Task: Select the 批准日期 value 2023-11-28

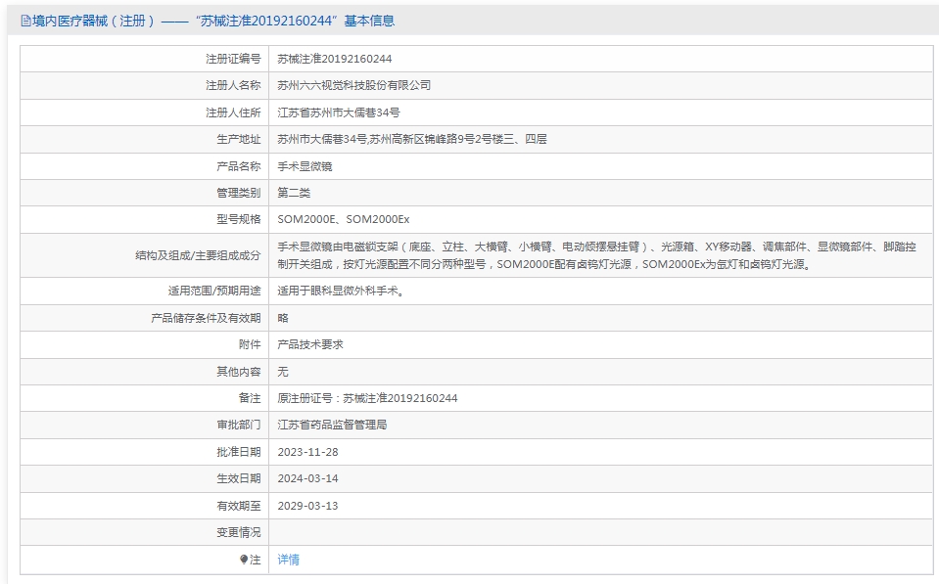Action: (x=306, y=452)
